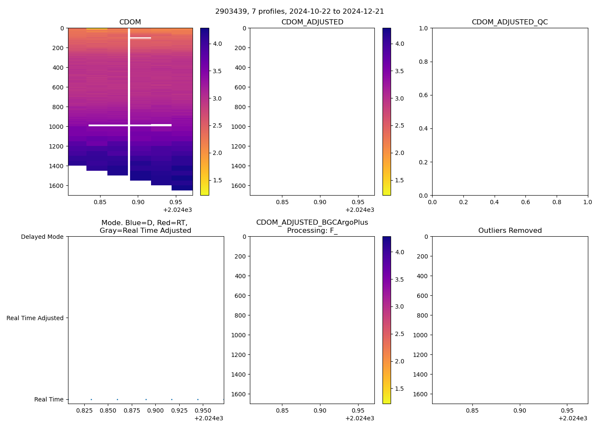Image resolution: width=599 pixels, height=428 pixels.
Task: Click inside the empty CDOM_ADJUSTED_QC plot area
Action: [x=510, y=111]
